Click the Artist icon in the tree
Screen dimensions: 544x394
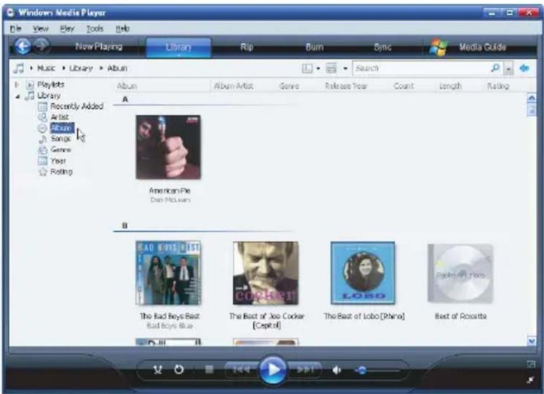click(x=43, y=117)
